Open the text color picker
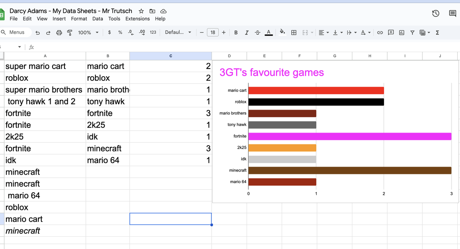Viewport: 460px width, 249px height. 268,33
